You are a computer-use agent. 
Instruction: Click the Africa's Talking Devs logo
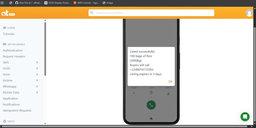coord(8,13)
